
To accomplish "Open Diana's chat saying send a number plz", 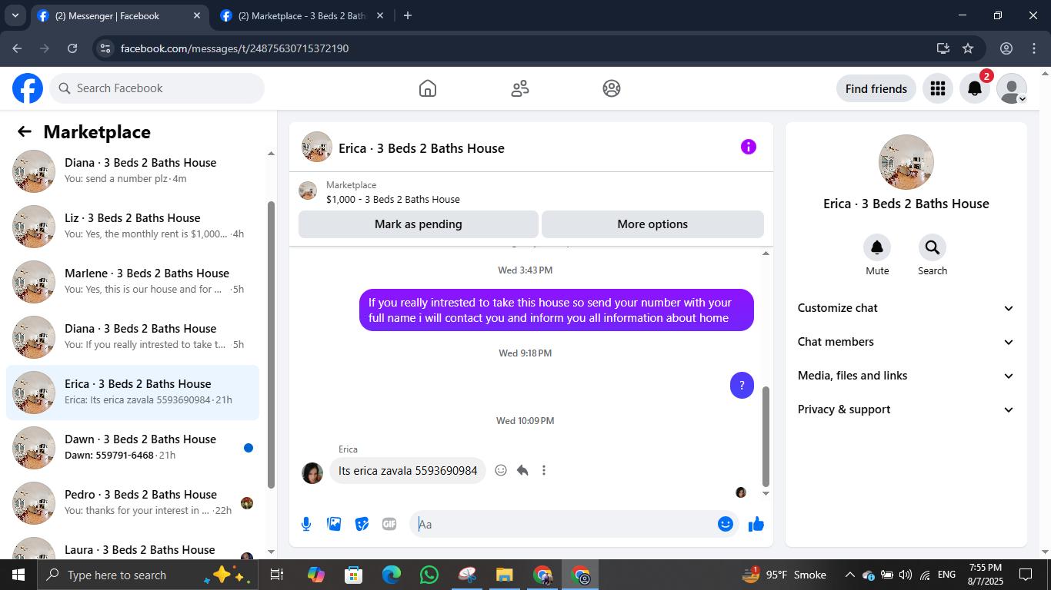I will click(x=132, y=171).
